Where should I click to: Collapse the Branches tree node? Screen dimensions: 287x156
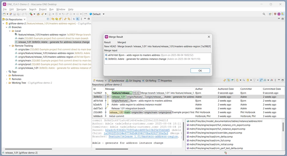[7, 27]
